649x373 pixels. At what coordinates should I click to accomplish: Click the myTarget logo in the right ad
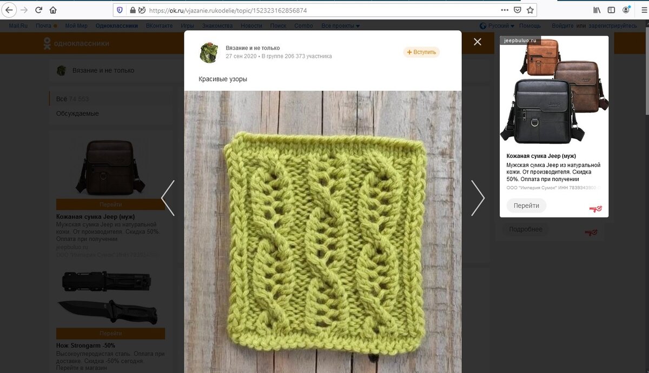point(595,209)
